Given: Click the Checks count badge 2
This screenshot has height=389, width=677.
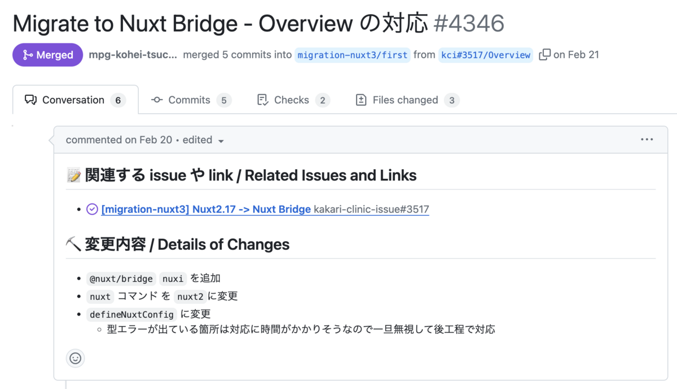Looking at the screenshot, I should [323, 100].
